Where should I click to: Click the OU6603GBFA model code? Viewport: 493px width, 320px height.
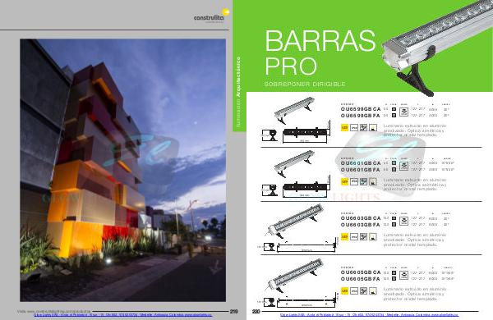click(361, 225)
